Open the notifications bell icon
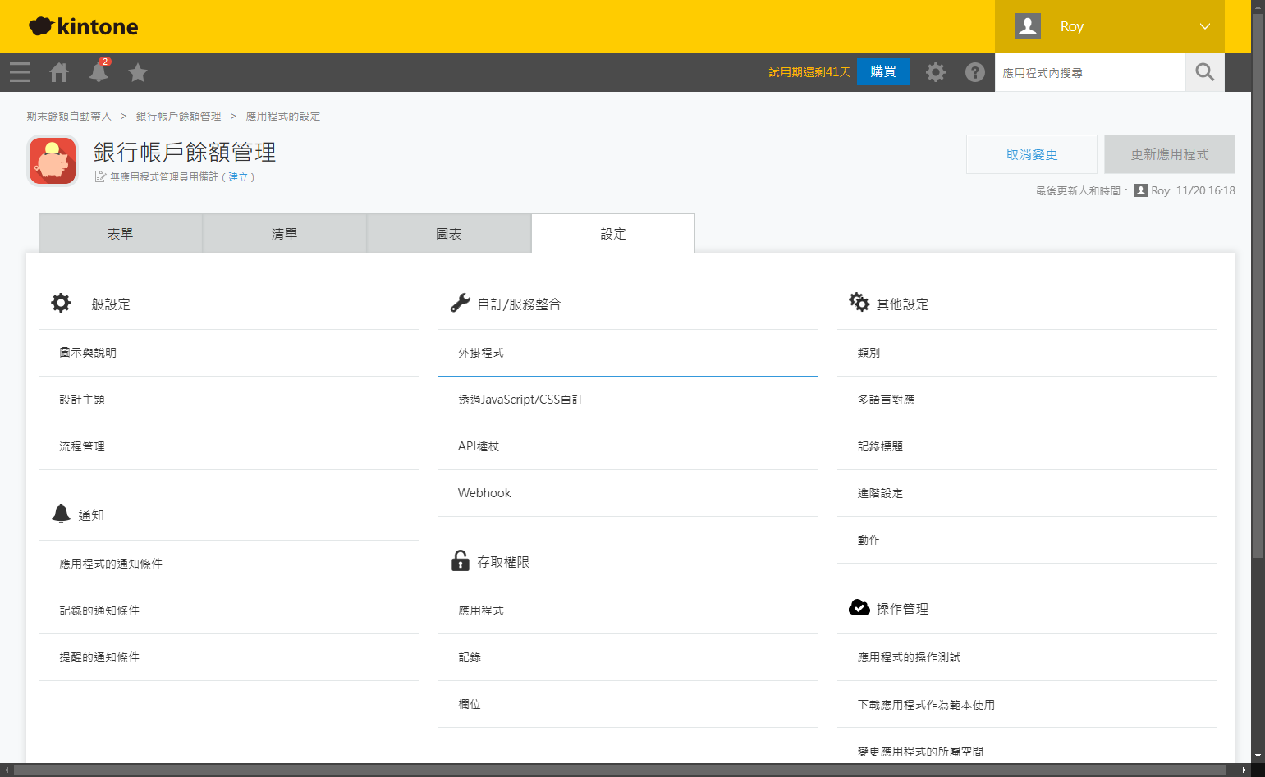1265x777 pixels. pos(99,71)
